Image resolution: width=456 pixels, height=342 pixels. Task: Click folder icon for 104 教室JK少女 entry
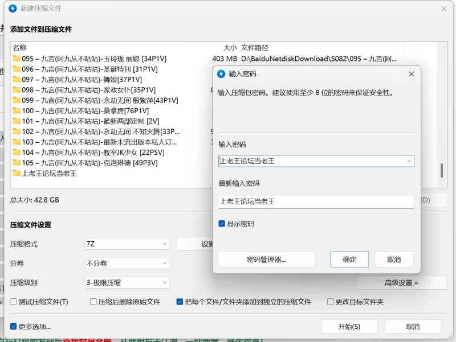tap(17, 153)
